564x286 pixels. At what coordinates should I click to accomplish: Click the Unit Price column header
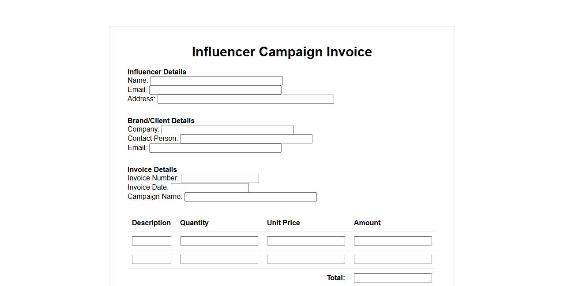click(x=283, y=223)
